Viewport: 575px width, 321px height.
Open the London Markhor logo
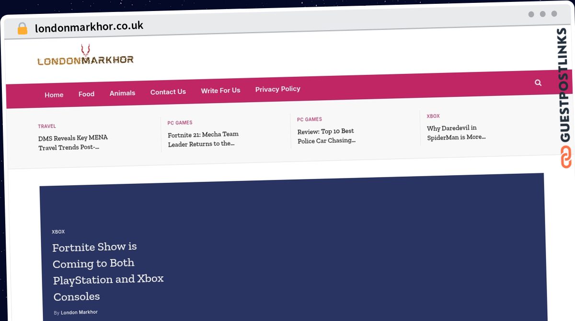click(85, 55)
